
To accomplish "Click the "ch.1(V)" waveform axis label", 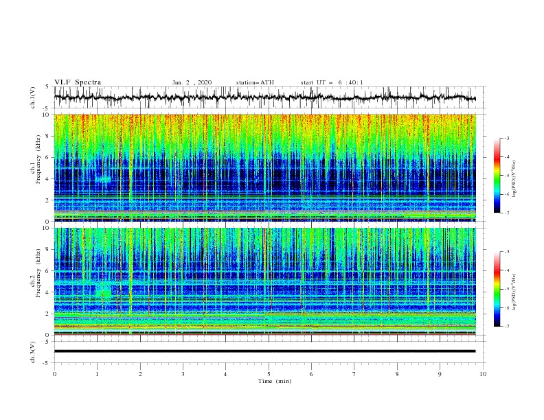I will pos(33,97).
